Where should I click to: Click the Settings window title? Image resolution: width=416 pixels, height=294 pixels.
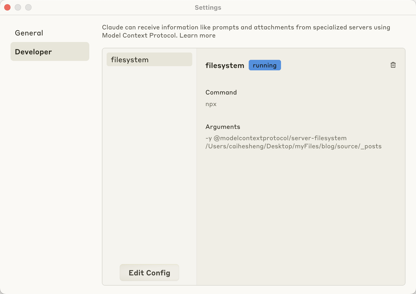point(208,8)
